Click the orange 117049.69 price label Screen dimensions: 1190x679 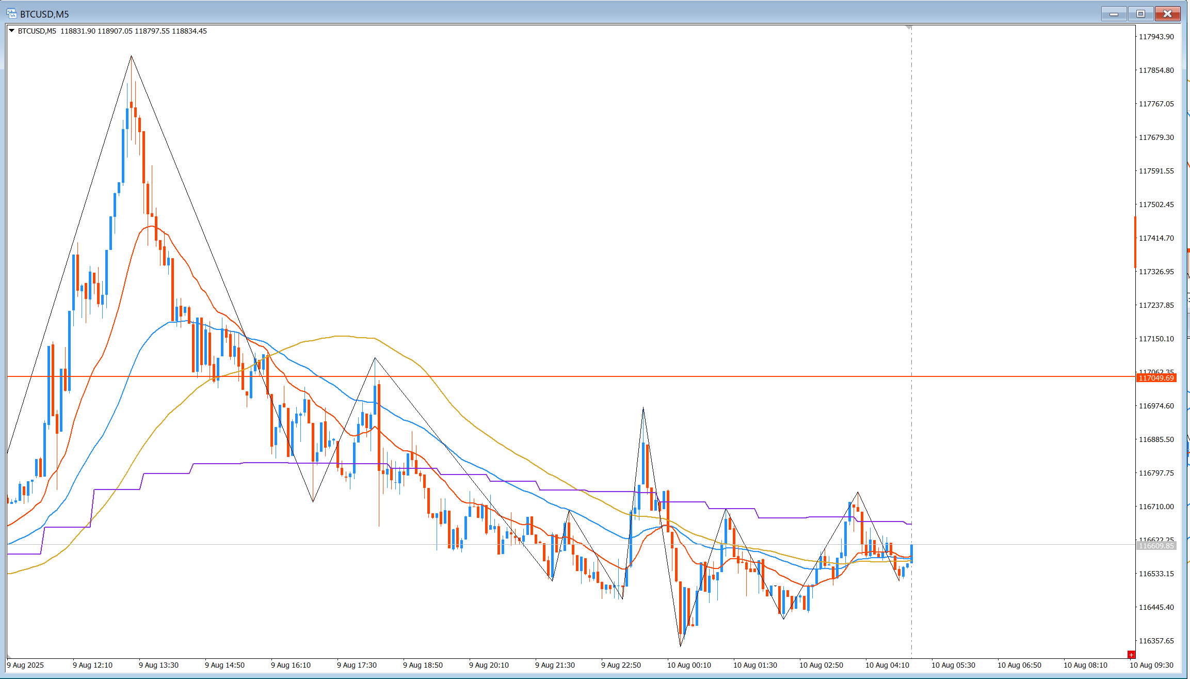click(1156, 378)
